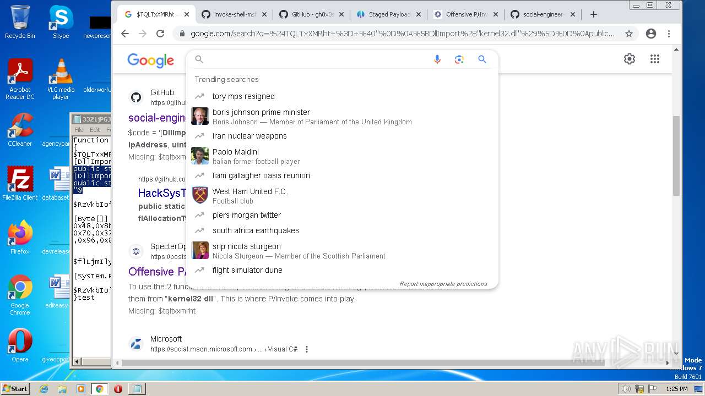The height and width of the screenshot is (396, 705).
Task: Open Internet Explorer from the taskbar
Action: coord(44,389)
